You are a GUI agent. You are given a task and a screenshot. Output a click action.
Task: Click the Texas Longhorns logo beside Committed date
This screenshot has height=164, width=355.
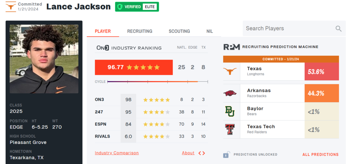point(11,7)
